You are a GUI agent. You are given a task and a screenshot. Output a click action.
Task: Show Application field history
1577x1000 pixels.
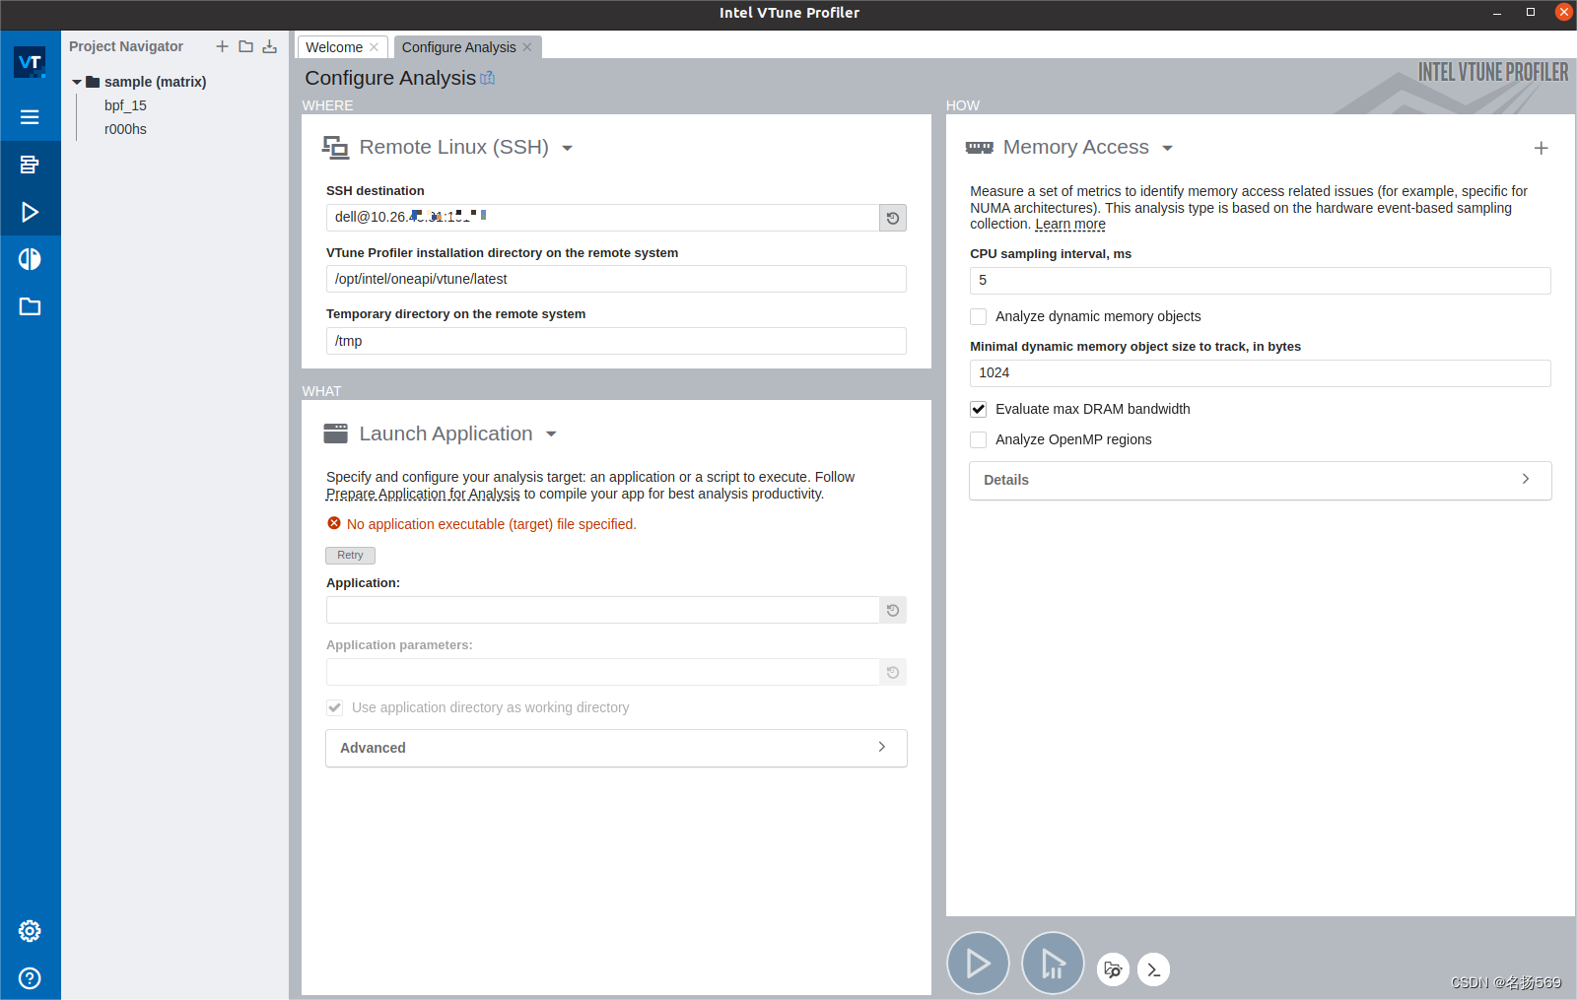(x=893, y=610)
